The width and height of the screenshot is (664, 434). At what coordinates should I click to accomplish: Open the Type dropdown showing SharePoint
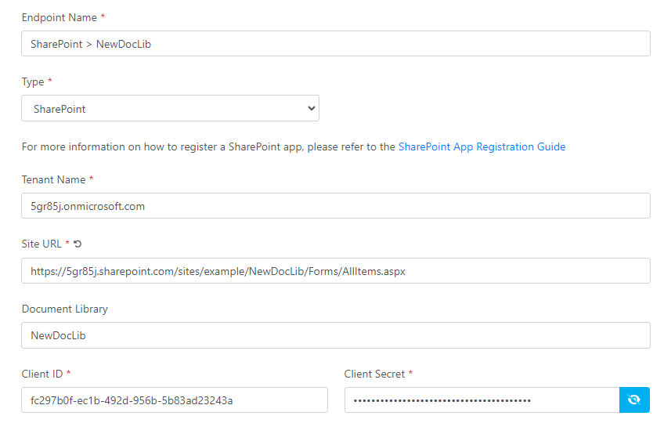(x=170, y=109)
